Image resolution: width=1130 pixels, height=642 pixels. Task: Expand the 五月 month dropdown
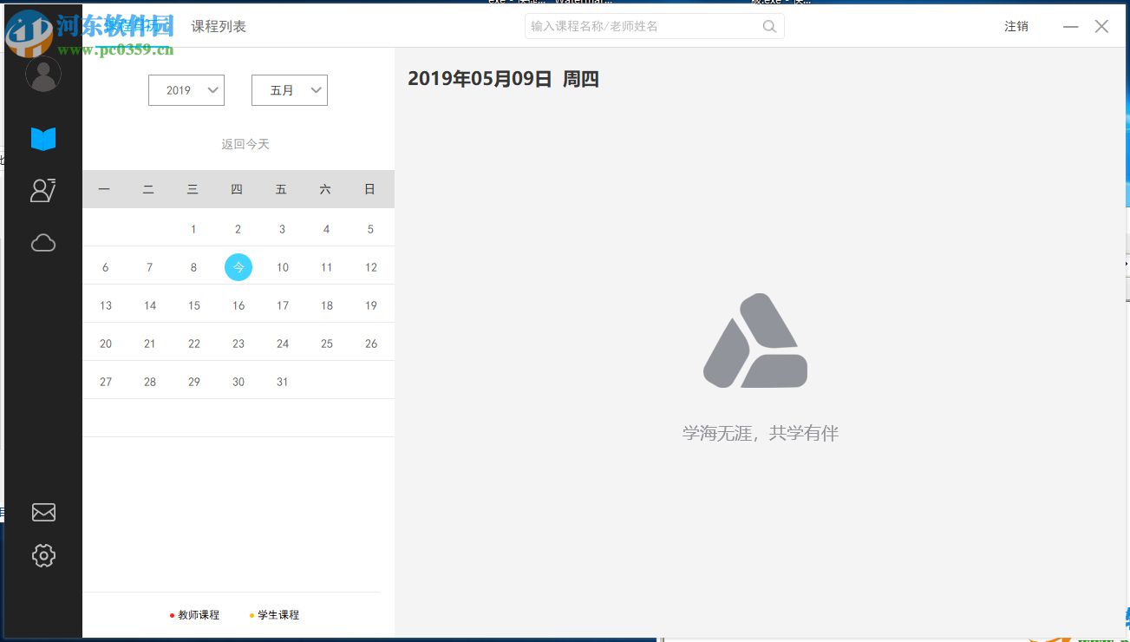tap(290, 90)
